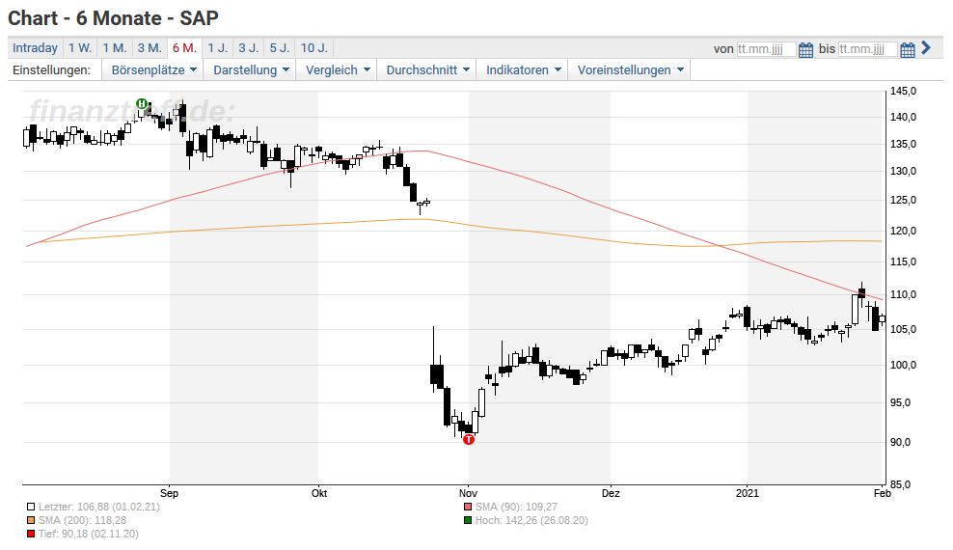Click the 100,0 price axis label

pos(903,366)
